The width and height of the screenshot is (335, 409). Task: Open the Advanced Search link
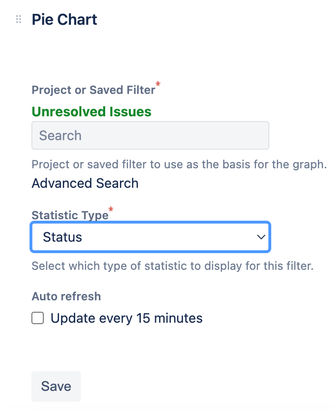coord(85,184)
